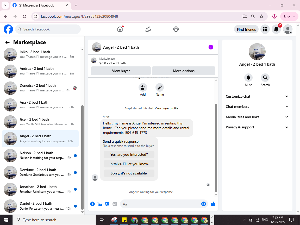The width and height of the screenshot is (300, 225).
Task: Open Windows notification center
Action: coord(291,220)
